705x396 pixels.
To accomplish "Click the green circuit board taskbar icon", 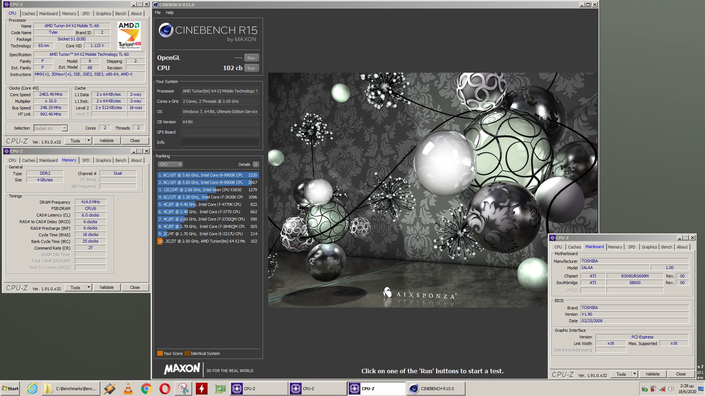I will [220, 389].
